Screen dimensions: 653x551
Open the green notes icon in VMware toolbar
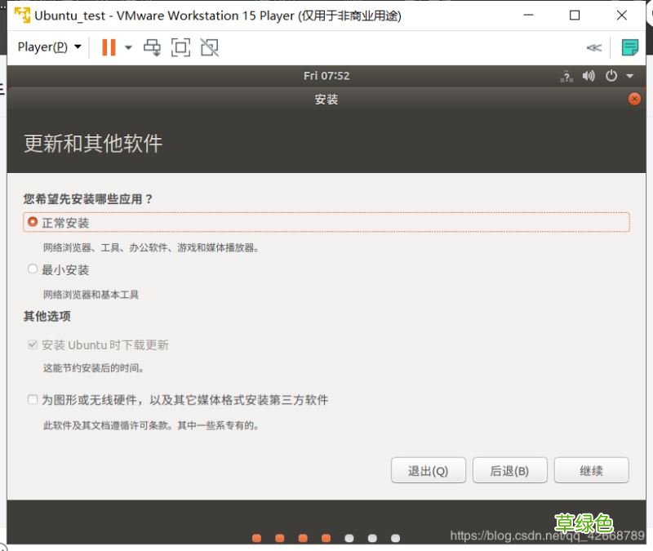pyautogui.click(x=629, y=47)
